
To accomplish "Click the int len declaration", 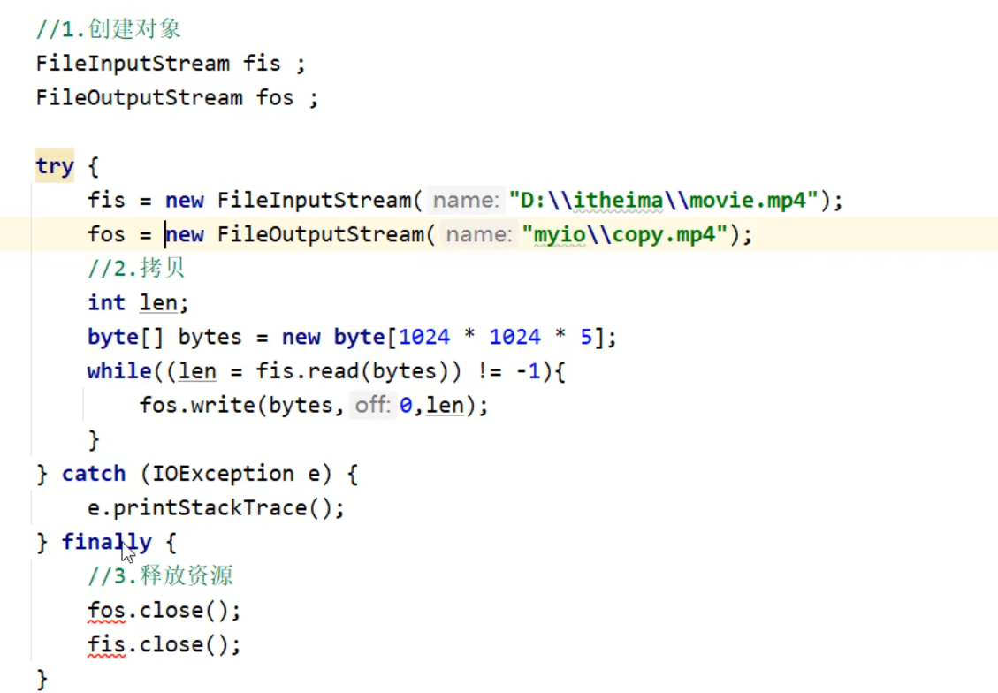I will coord(138,303).
